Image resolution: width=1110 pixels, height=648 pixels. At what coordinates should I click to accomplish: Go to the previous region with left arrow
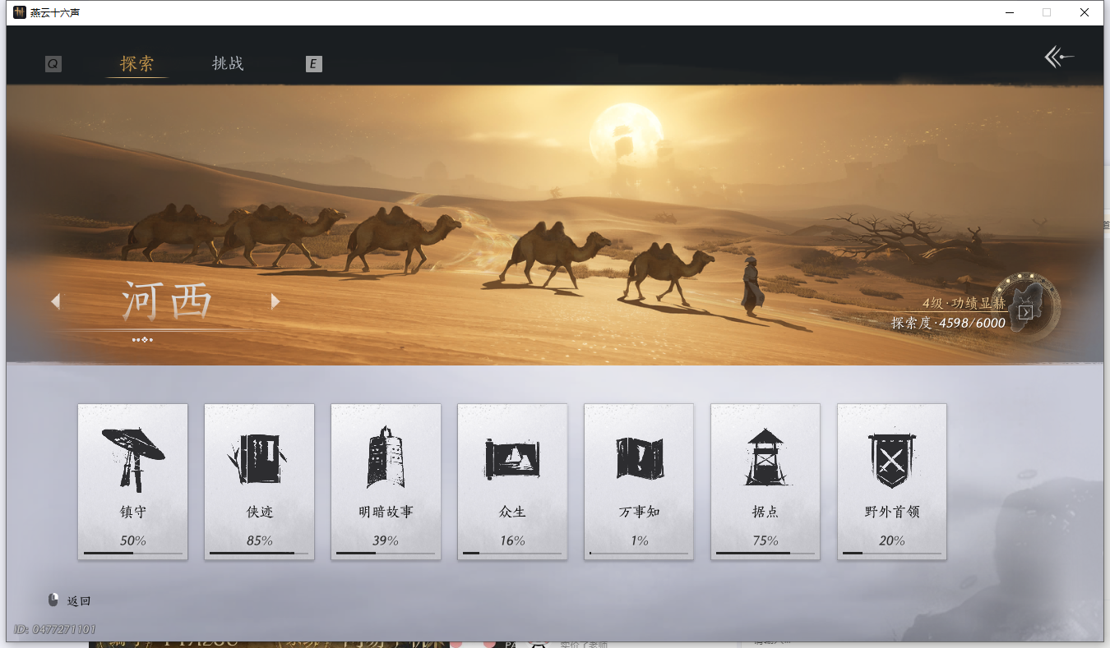[x=56, y=301]
